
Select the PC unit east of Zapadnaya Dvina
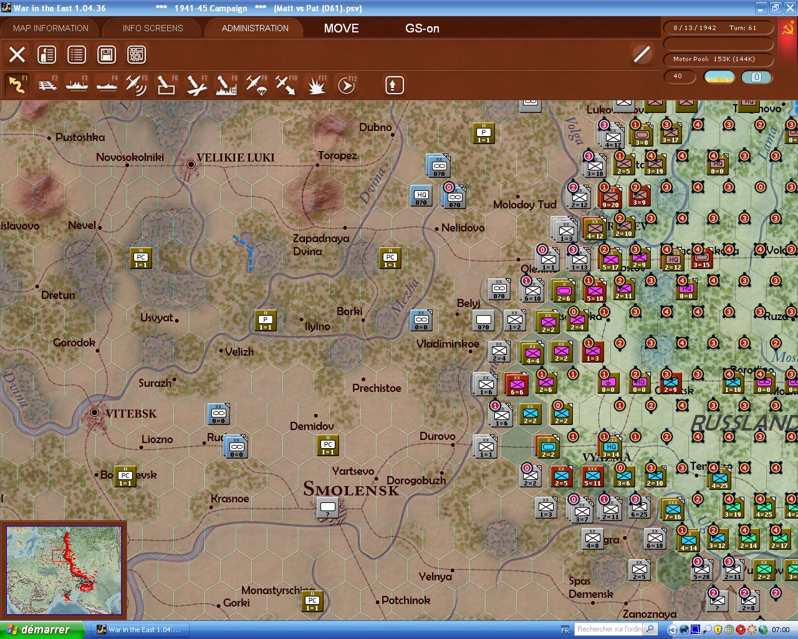[x=391, y=257]
